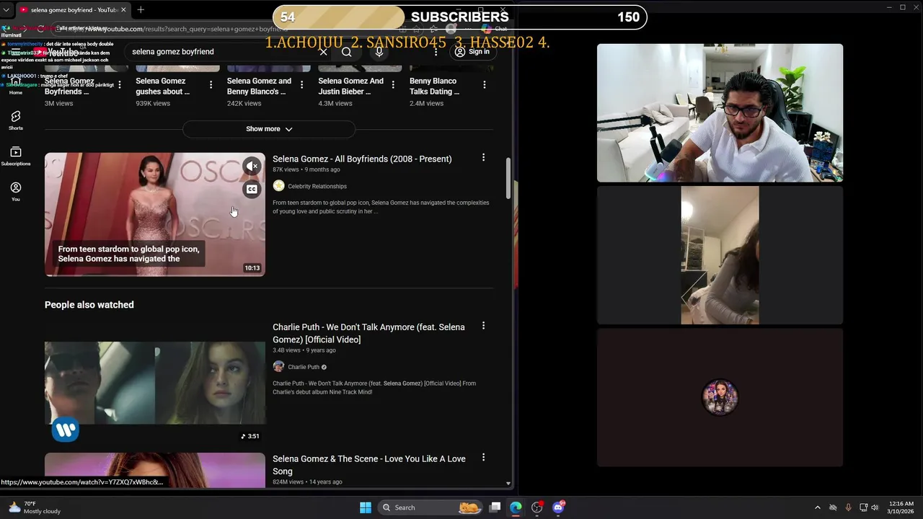The height and width of the screenshot is (519, 923).
Task: Expand Show more shorts results
Action: (x=269, y=129)
